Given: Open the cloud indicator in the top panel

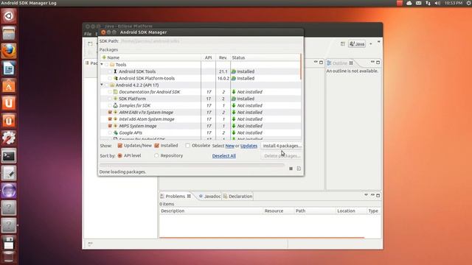Looking at the screenshot, I should pyautogui.click(x=409, y=3).
